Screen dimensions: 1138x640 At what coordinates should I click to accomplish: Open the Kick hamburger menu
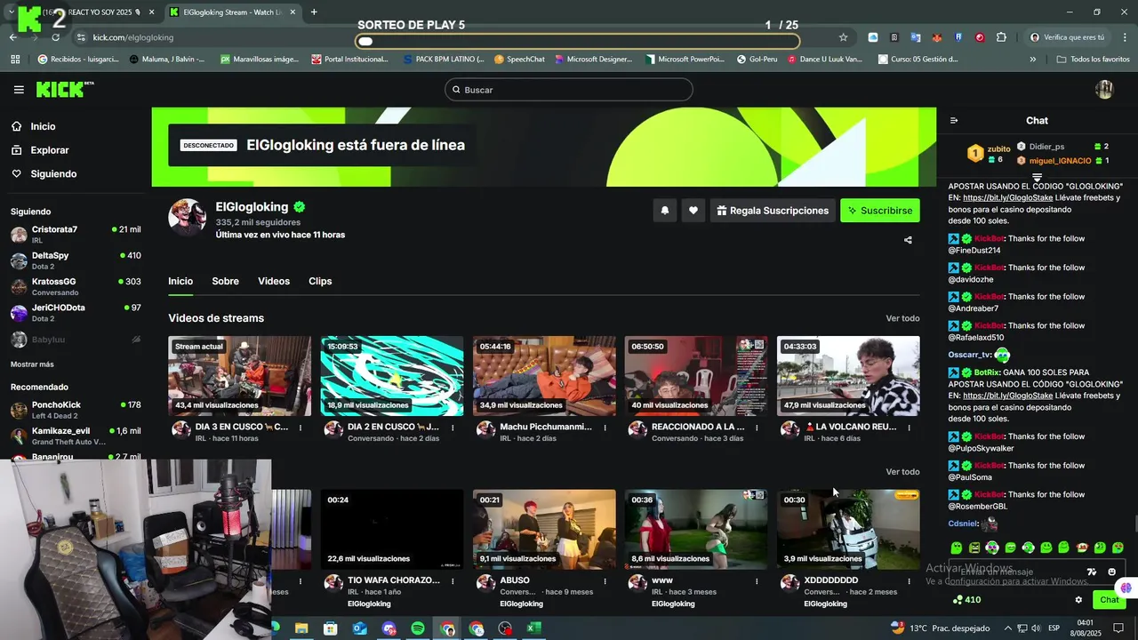click(x=19, y=90)
